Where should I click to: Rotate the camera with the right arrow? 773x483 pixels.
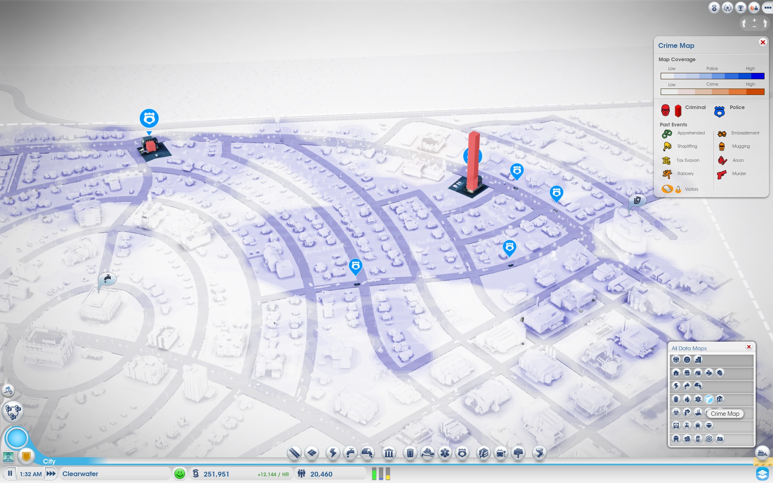765,23
